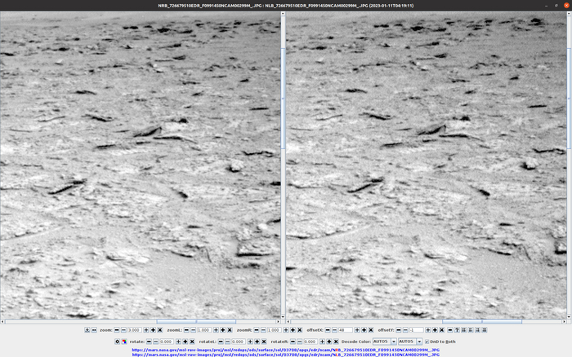Click the bold plus button for rotateR
The image size is (572, 357).
click(x=329, y=342)
